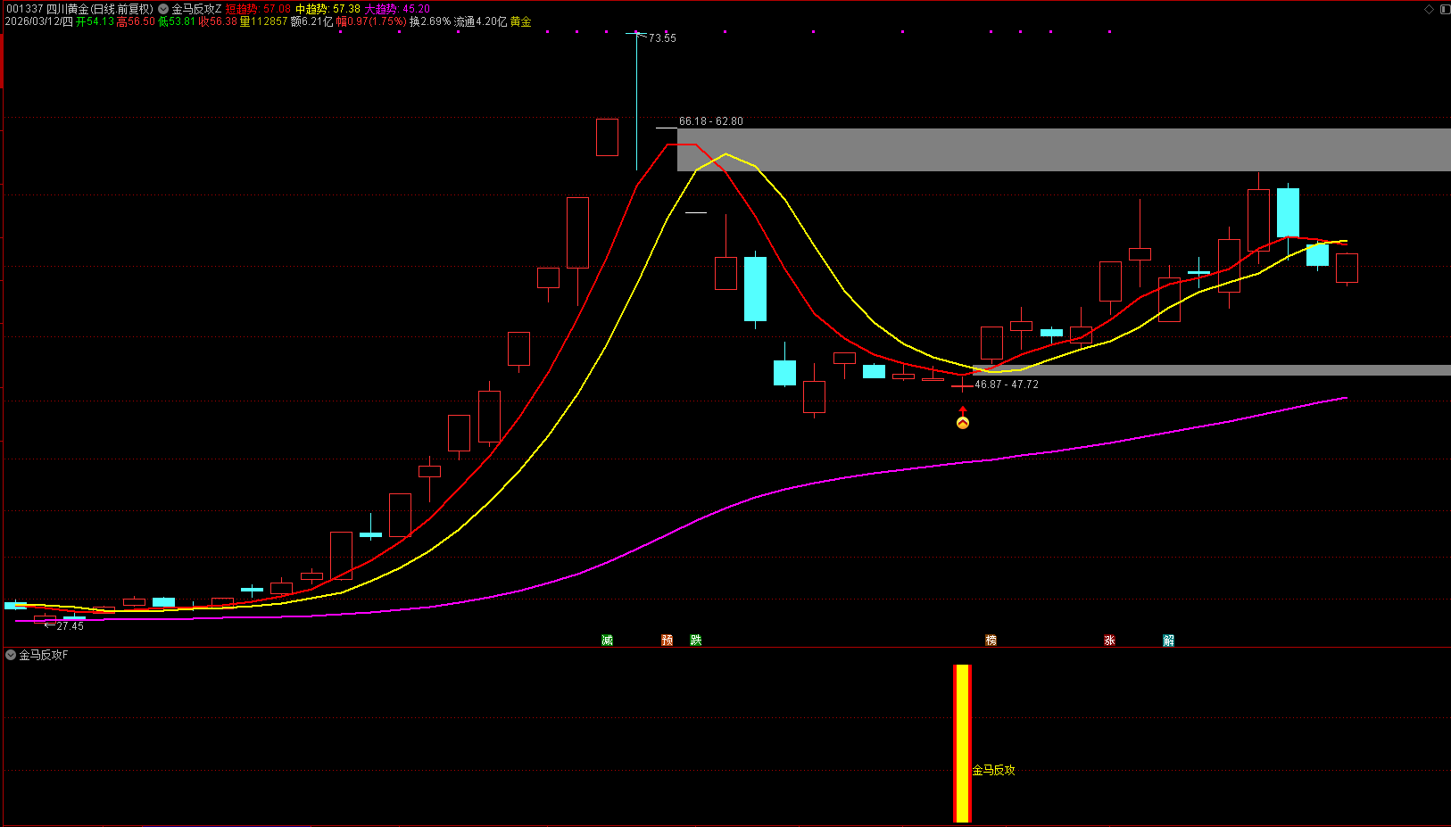Click the 量112857 volume value
This screenshot has height=827, width=1451.
pyautogui.click(x=264, y=21)
